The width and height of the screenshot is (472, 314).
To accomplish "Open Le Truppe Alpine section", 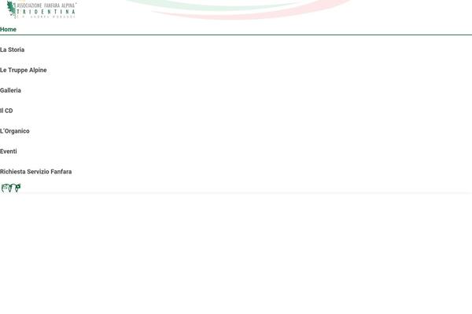I will (23, 70).
